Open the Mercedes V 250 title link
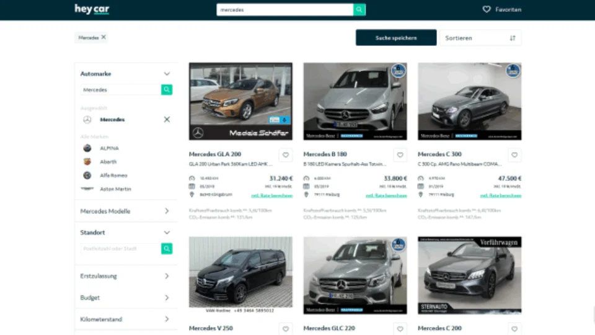Image resolution: width=595 pixels, height=335 pixels. [211, 328]
